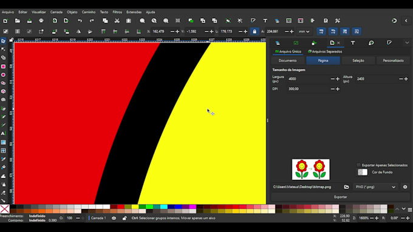Select the Ellipse tool
This screenshot has height=232, width=413.
coord(3,75)
